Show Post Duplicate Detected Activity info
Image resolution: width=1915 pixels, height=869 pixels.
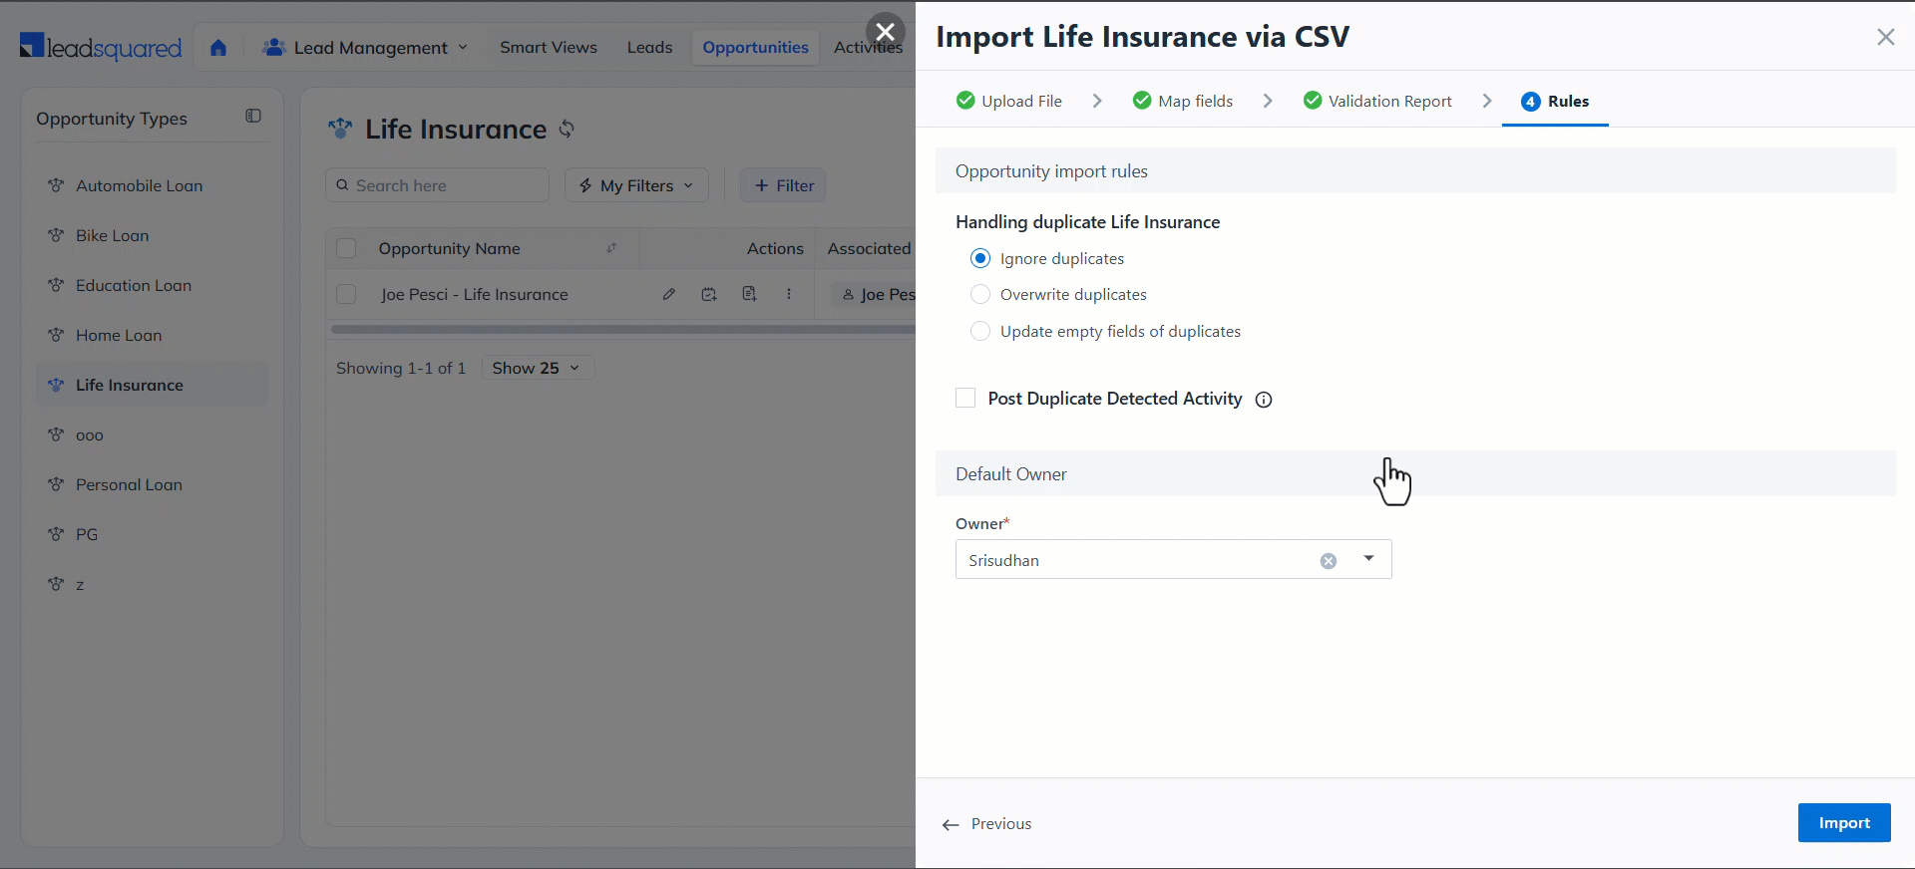[x=1264, y=400]
